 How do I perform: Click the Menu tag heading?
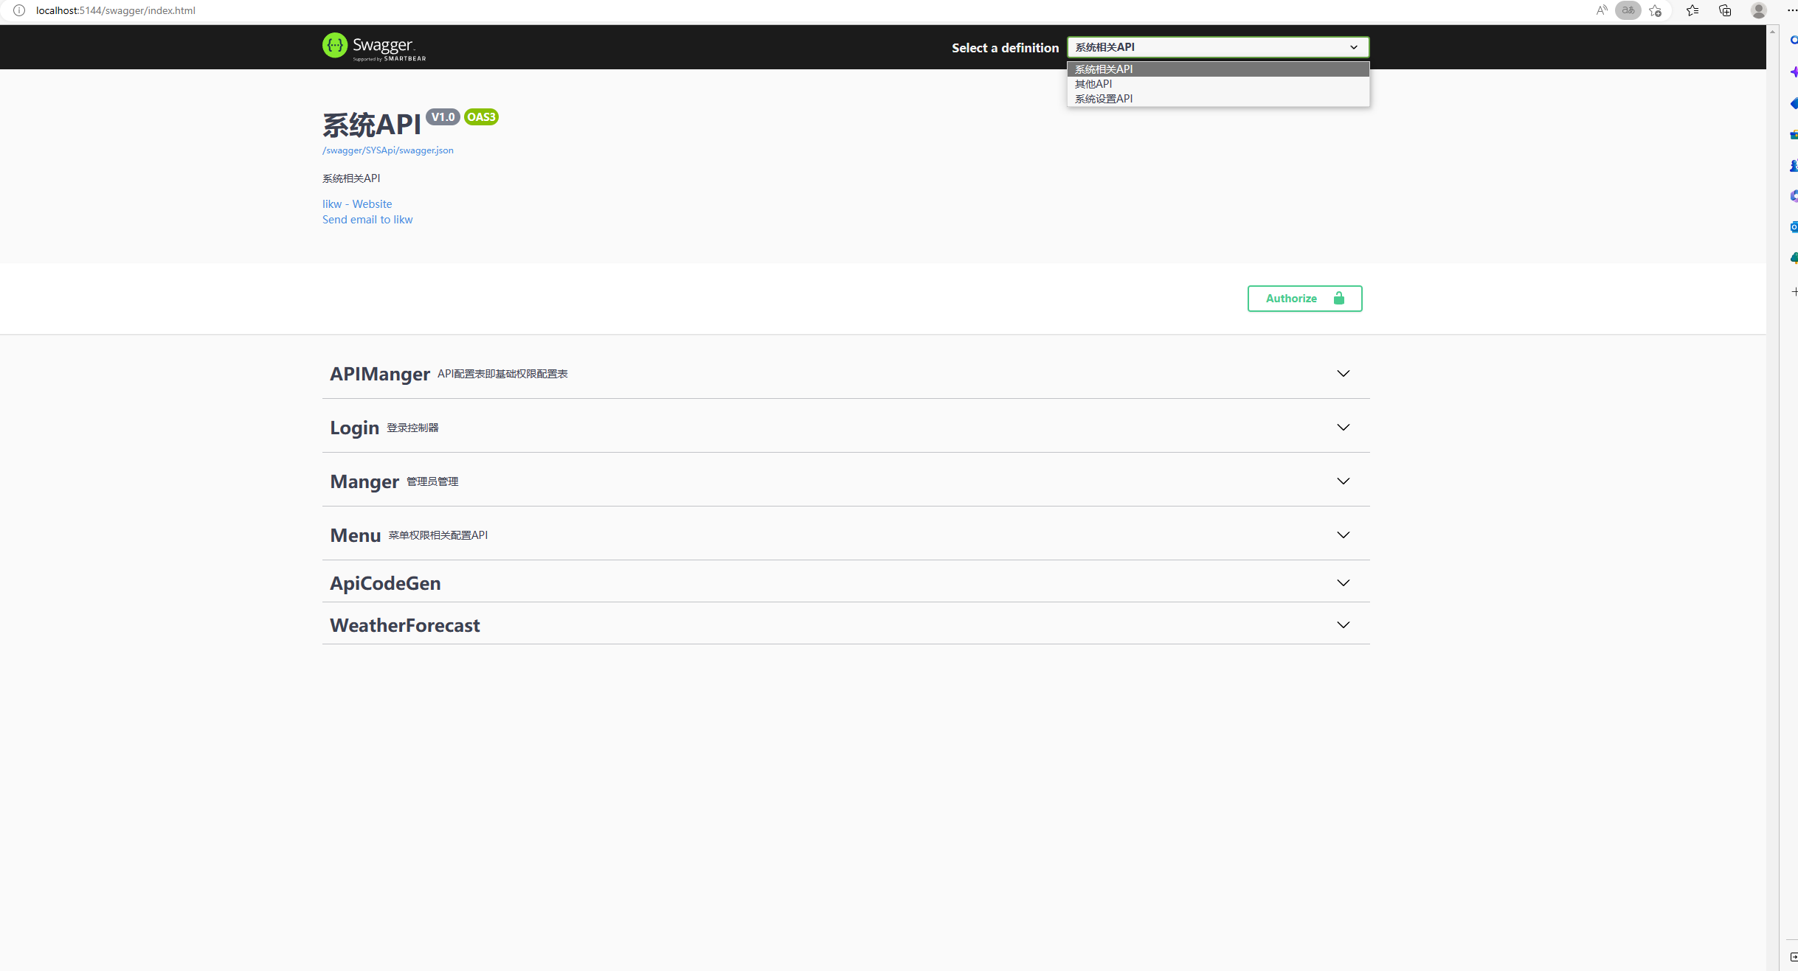coord(356,535)
